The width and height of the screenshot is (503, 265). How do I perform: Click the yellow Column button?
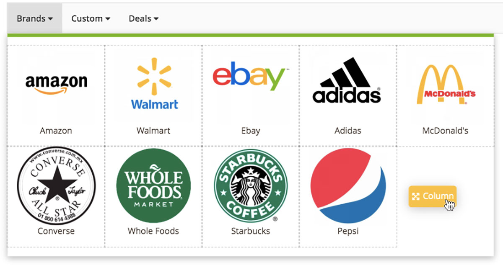(433, 196)
